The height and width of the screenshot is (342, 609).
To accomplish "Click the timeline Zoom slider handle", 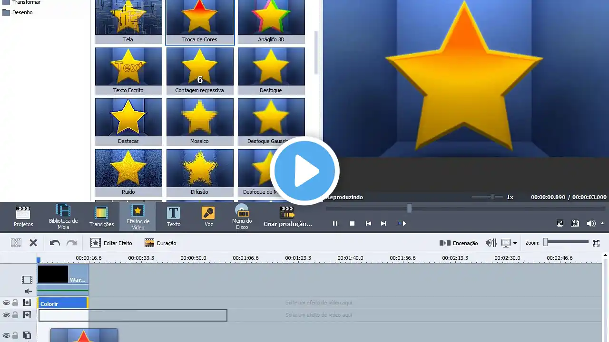I will click(546, 242).
